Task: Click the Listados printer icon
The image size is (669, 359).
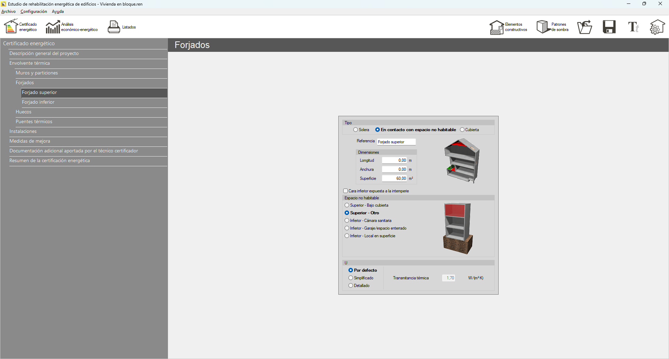Action: 114,27
